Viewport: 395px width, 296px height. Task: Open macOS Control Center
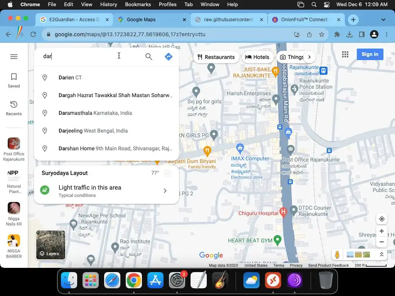pyautogui.click(x=326, y=5)
